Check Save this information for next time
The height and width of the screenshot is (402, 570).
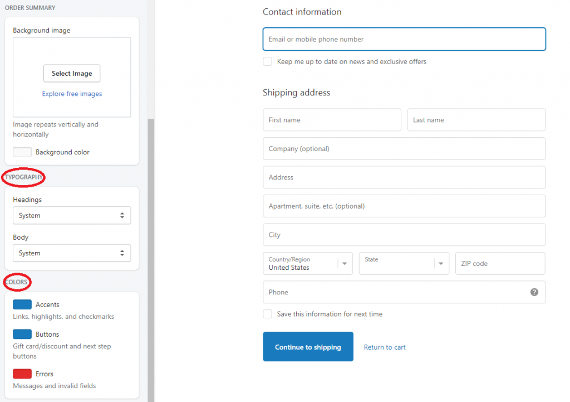pyautogui.click(x=267, y=314)
